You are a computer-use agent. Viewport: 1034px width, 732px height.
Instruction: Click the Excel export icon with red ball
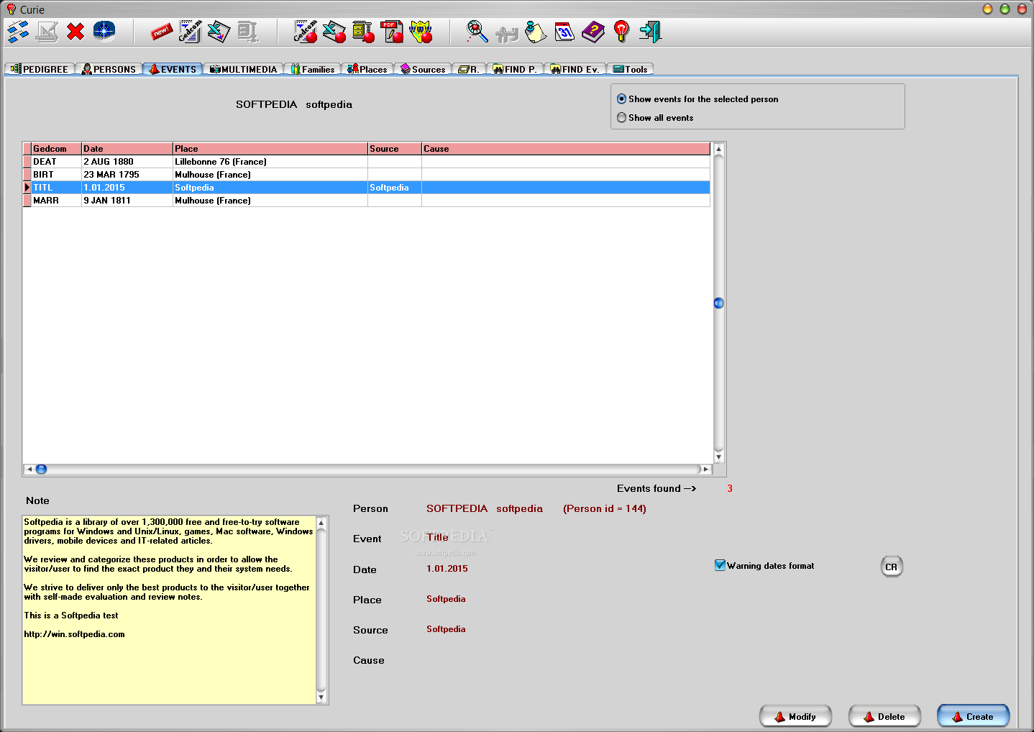334,32
